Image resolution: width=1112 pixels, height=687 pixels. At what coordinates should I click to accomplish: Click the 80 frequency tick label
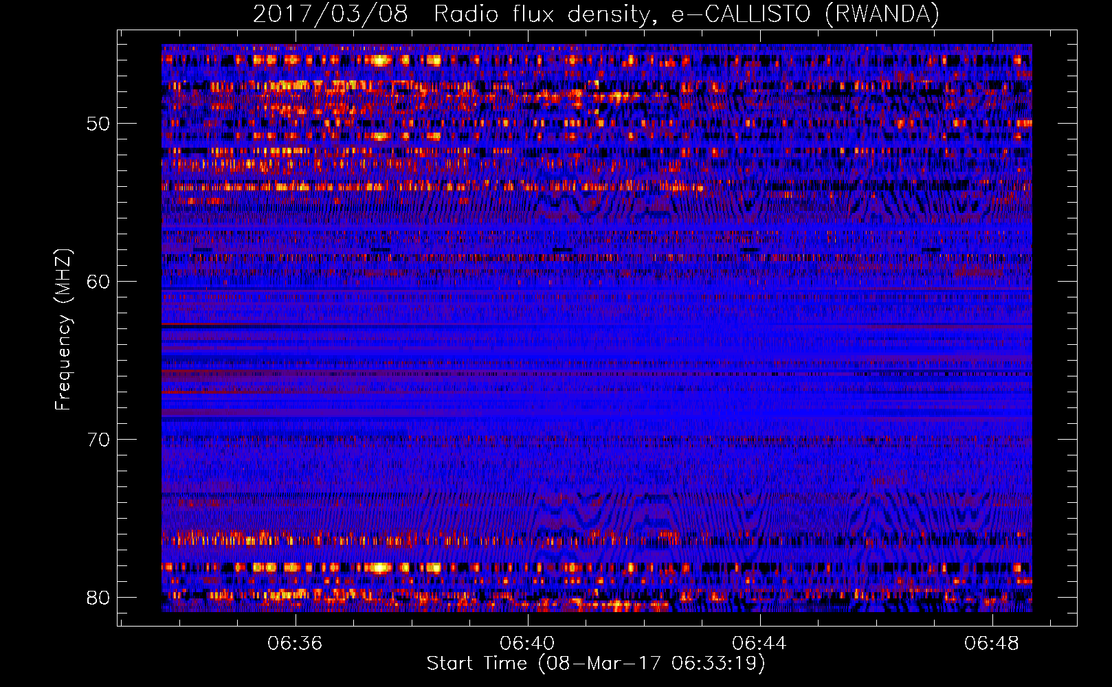(x=98, y=598)
